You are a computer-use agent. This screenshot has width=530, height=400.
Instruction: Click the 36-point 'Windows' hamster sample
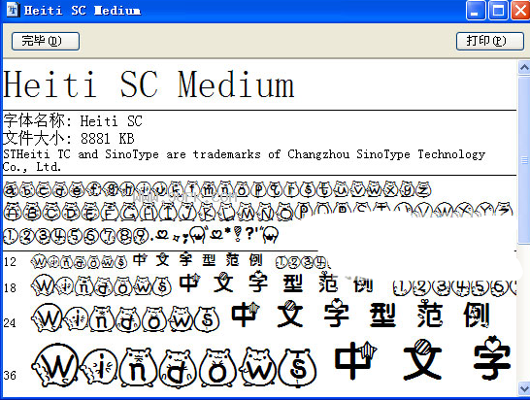[174, 366]
